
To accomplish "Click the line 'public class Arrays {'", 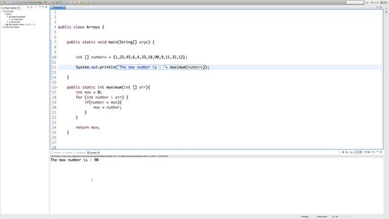I will click(81, 27).
